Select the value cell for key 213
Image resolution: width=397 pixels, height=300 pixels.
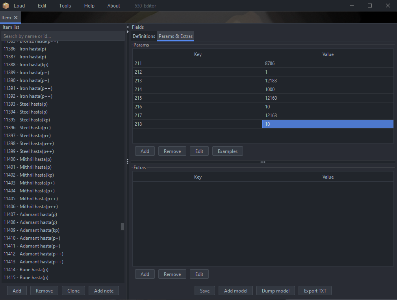click(328, 81)
